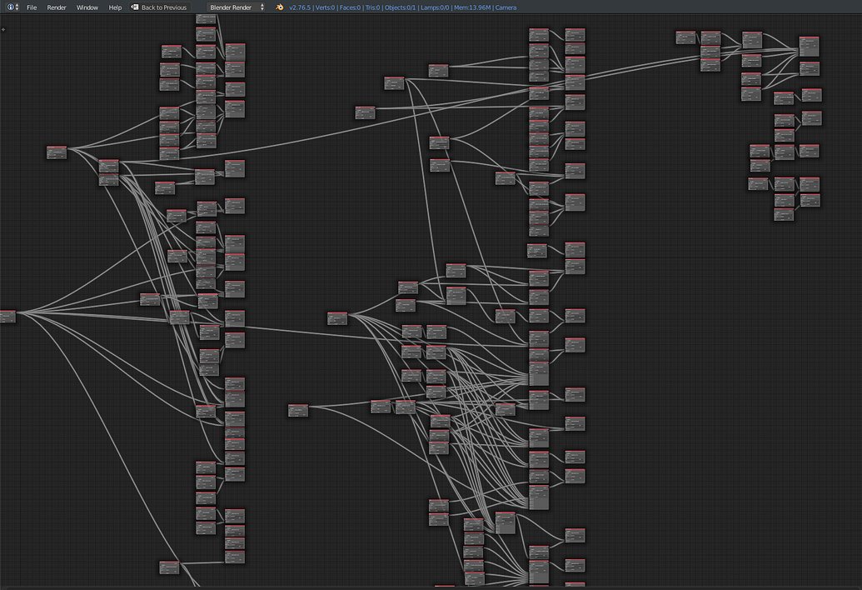Viewport: 862px width, 590px height.
Task: Click the Blender logo icon
Action: [279, 7]
